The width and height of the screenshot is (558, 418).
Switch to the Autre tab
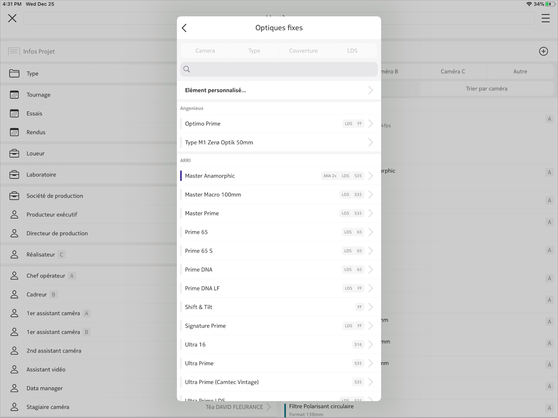pyautogui.click(x=520, y=71)
